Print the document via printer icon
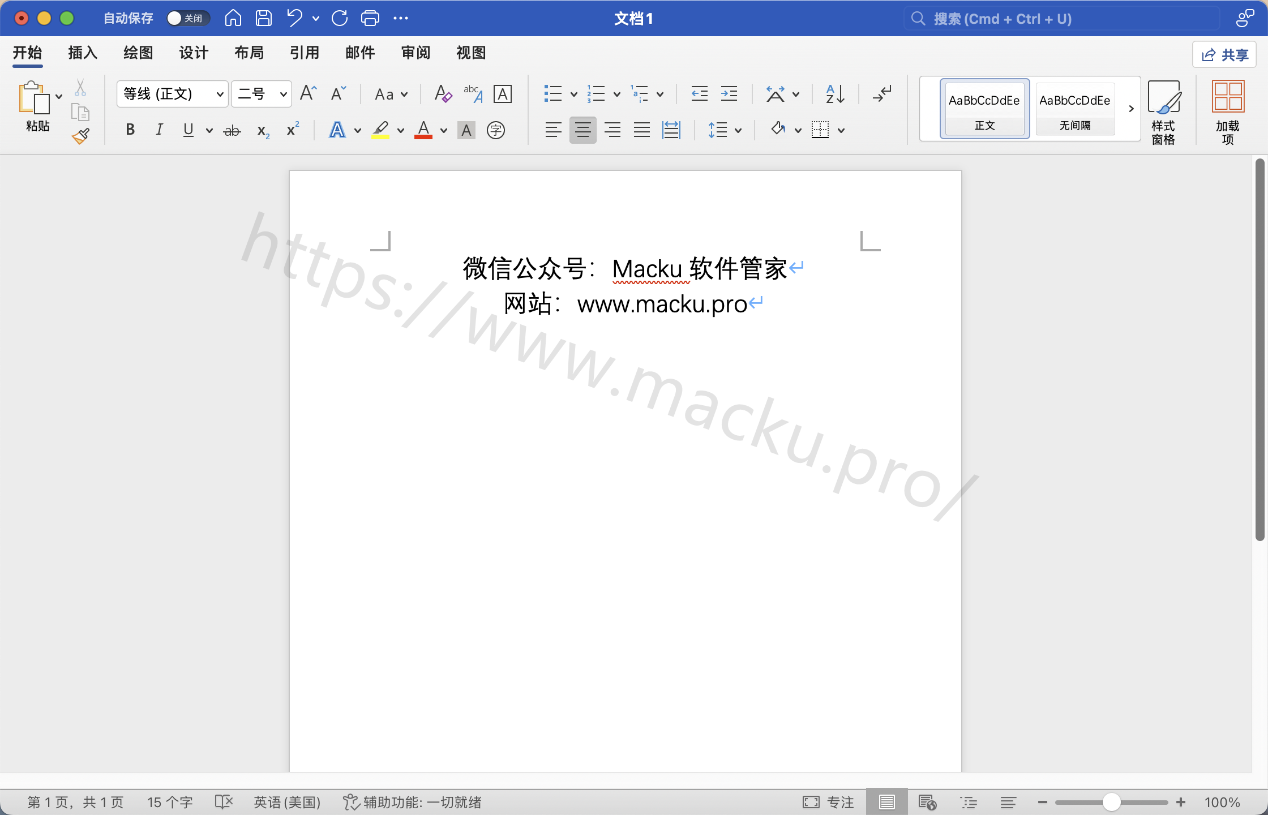The image size is (1268, 815). [x=370, y=18]
